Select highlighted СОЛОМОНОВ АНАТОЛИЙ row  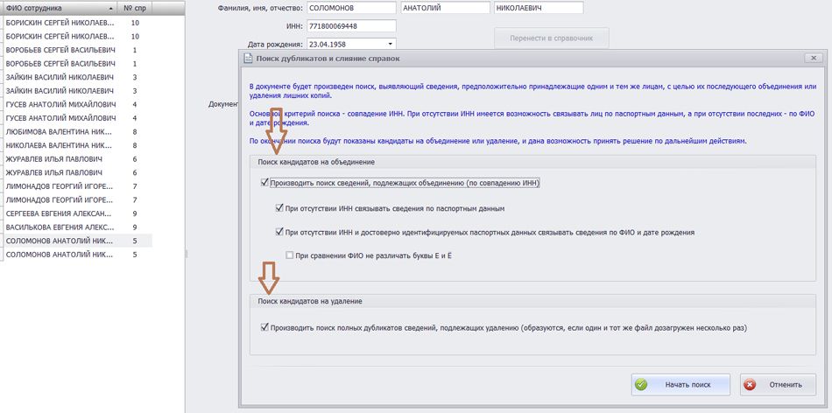pyautogui.click(x=76, y=241)
